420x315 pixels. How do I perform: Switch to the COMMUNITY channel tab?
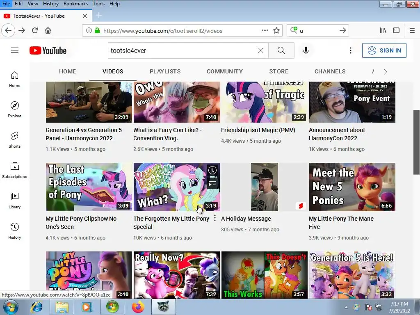(x=225, y=71)
